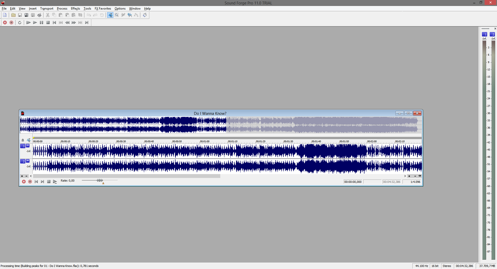
Task: Click Arm and Record in main transport bar
Action: coord(11,23)
